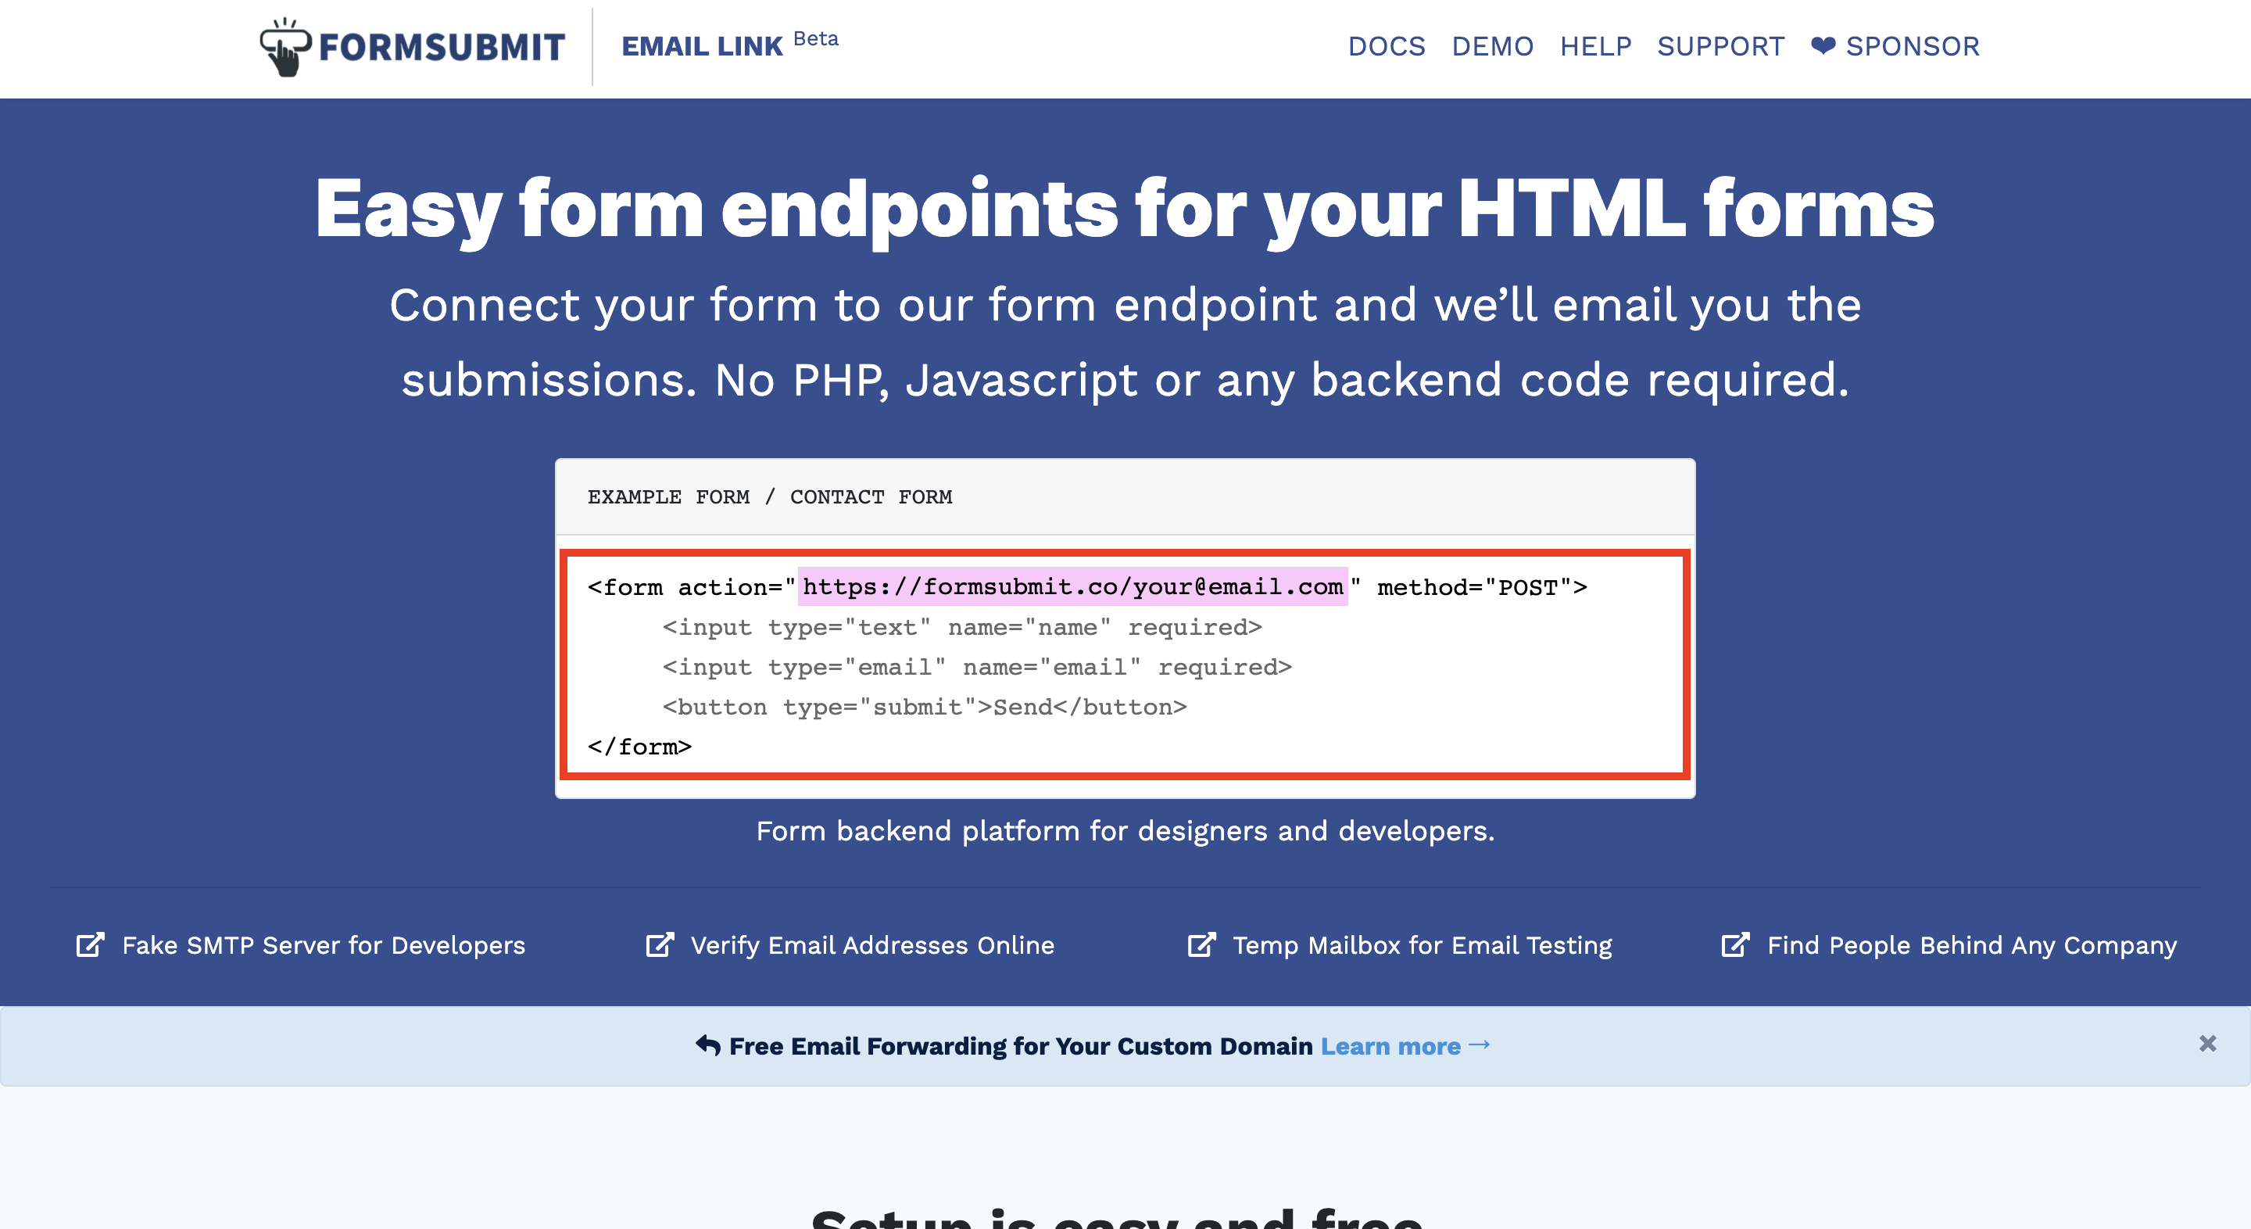Open the HELP menu item
Viewport: 2251px width, 1229px height.
pyautogui.click(x=1595, y=46)
